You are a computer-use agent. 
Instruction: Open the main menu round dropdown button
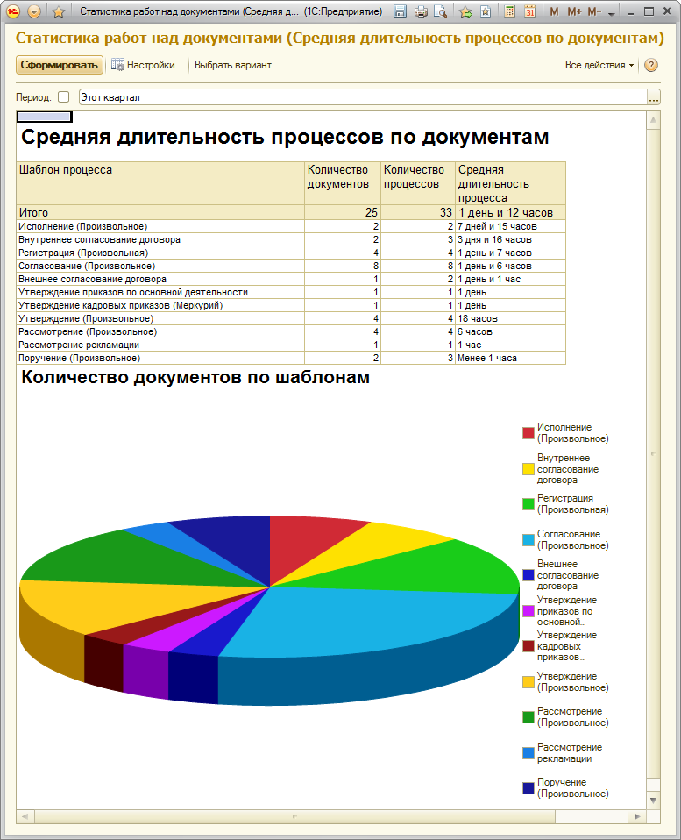click(x=33, y=11)
